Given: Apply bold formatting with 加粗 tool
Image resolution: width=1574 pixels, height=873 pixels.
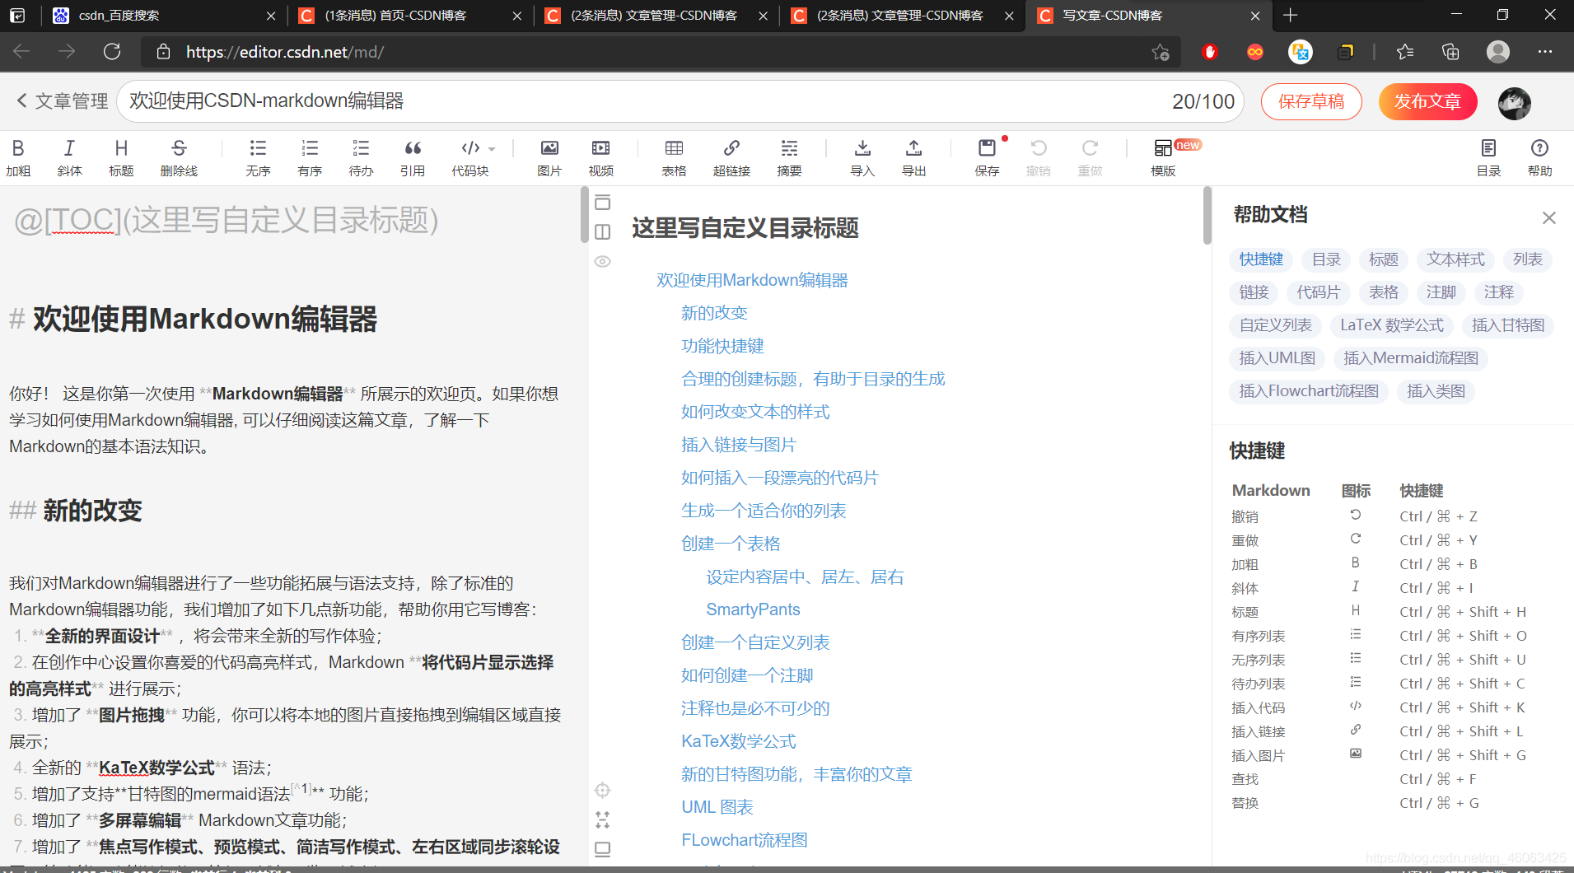Looking at the screenshot, I should (18, 157).
